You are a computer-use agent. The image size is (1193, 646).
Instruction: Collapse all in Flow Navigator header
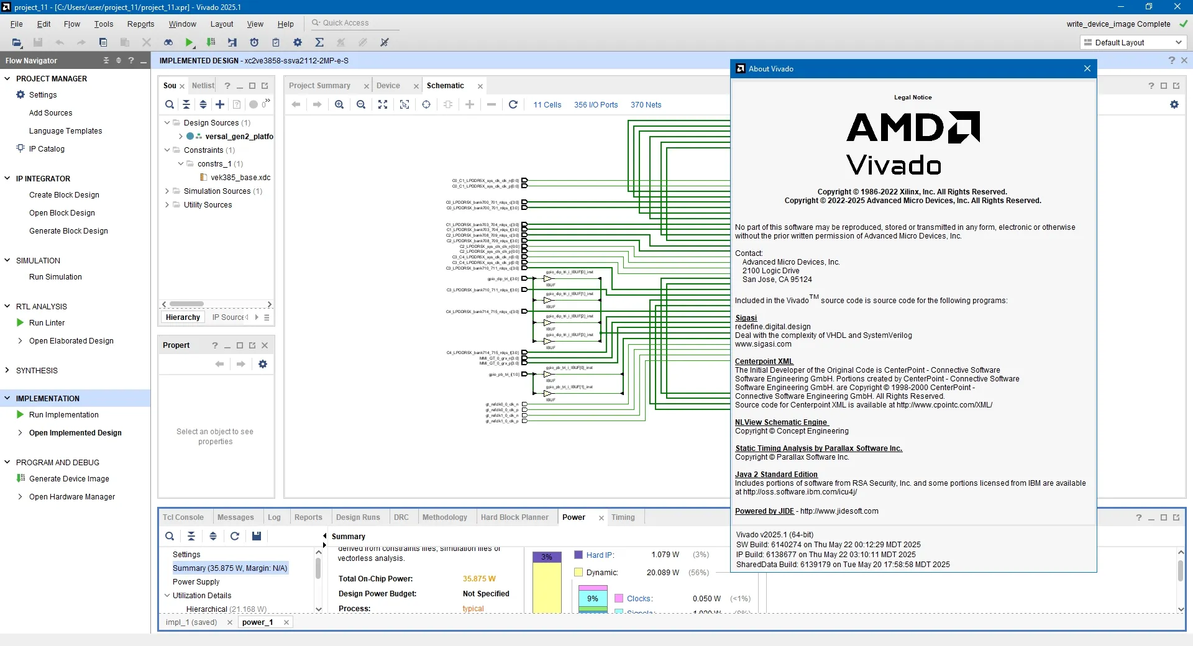106,60
